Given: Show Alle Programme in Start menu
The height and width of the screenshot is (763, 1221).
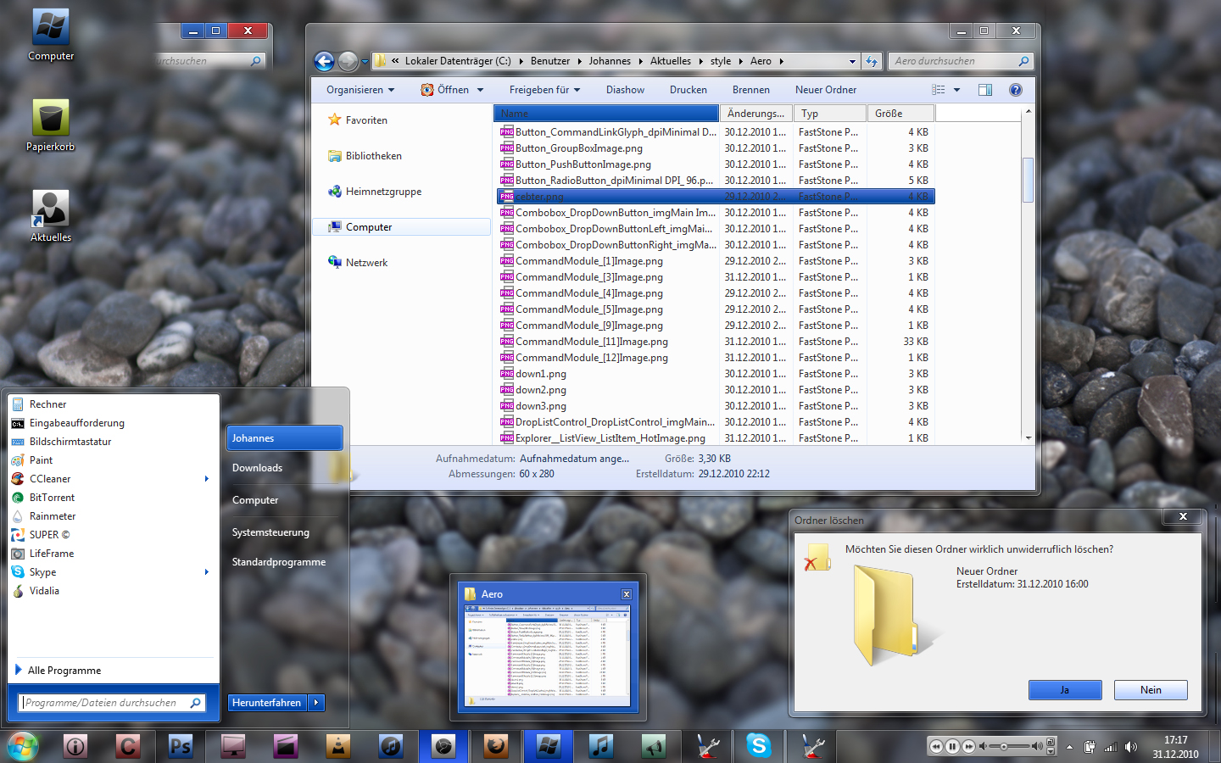Looking at the screenshot, I should 64,671.
